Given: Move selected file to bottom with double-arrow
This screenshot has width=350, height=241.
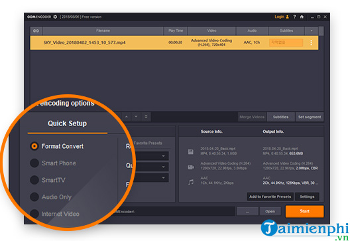Looking at the screenshot, I should click(x=146, y=117).
